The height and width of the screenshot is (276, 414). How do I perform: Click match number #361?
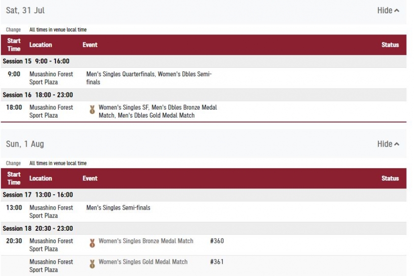click(x=217, y=262)
